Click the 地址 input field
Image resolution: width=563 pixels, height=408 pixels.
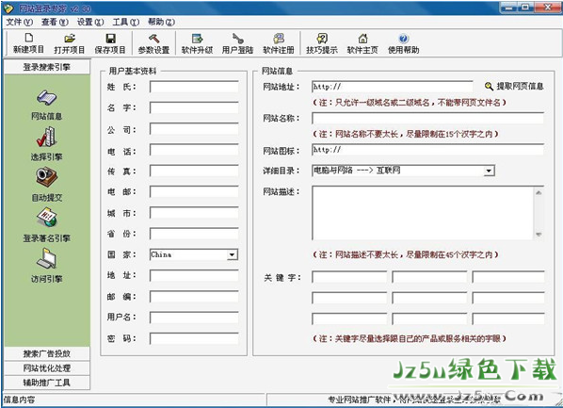pyautogui.click(x=194, y=276)
